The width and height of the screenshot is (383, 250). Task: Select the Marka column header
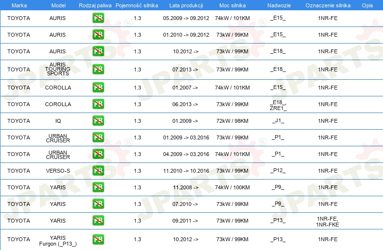(19, 5)
